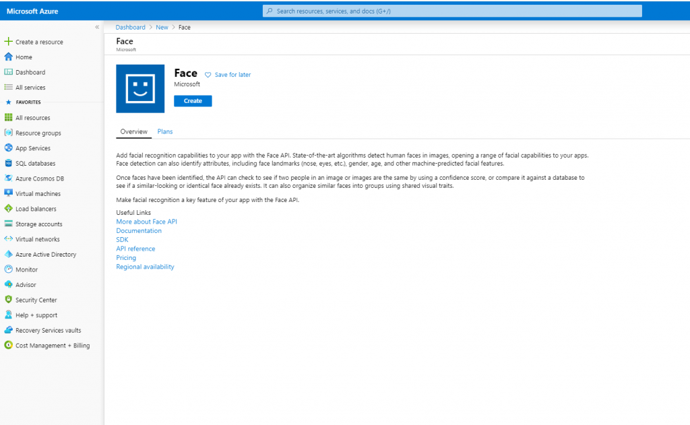The width and height of the screenshot is (690, 425).
Task: Click the SQL databases icon
Action: click(8, 163)
